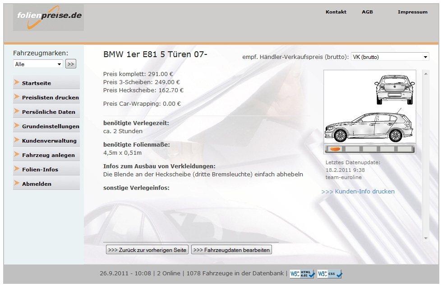This screenshot has width=442, height=287.
Task: Click the BMW rear view drawing
Action: (395, 90)
